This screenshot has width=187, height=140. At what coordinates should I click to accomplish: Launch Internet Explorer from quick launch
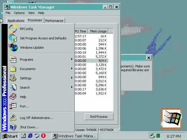[x=30, y=136]
